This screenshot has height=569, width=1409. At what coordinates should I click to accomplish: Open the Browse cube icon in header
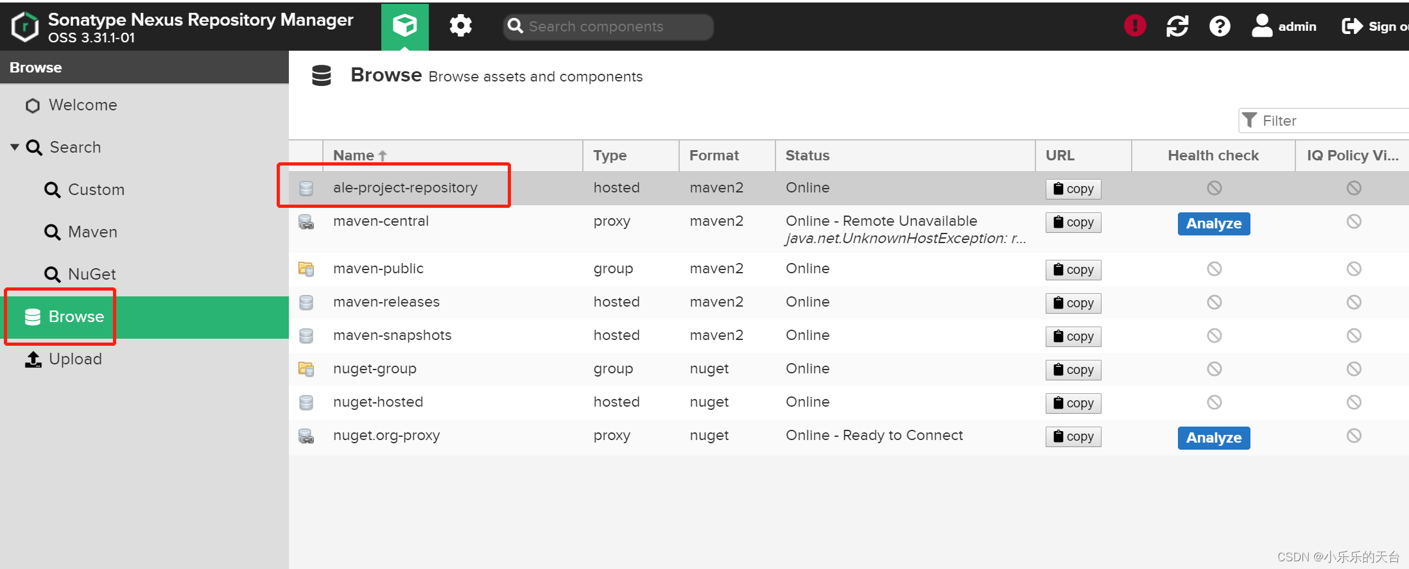click(404, 26)
